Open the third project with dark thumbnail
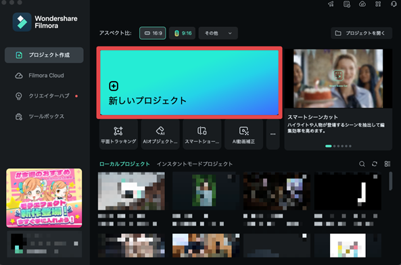Screen dimensions: 401x265 277,191
